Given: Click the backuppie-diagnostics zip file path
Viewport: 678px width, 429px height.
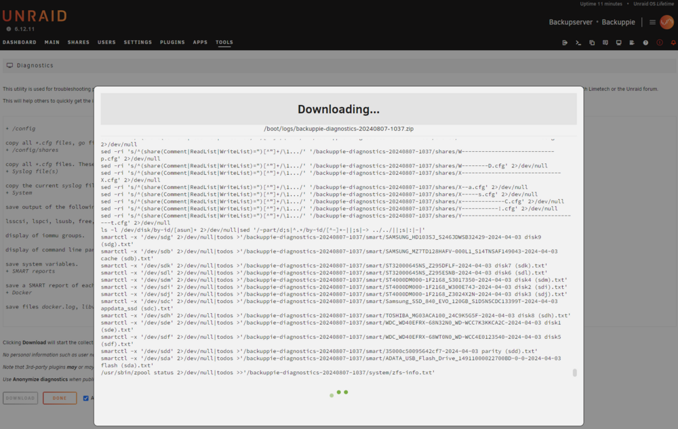Looking at the screenshot, I should tap(338, 129).
